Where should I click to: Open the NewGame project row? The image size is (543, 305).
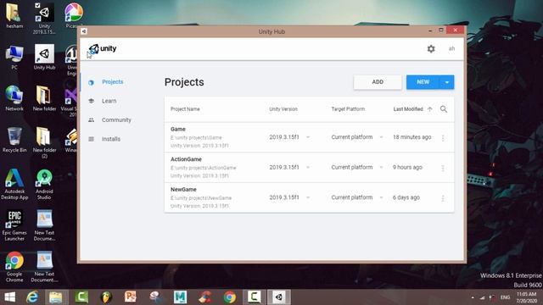309,197
